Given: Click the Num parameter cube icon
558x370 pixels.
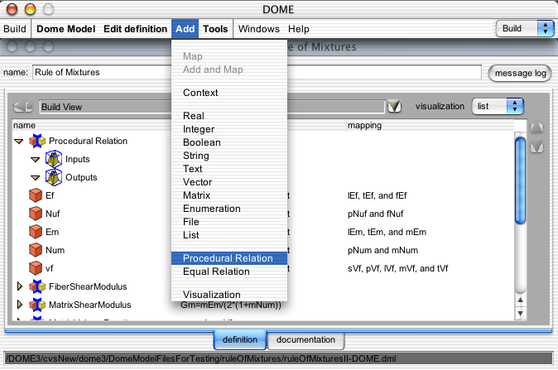Looking at the screenshot, I should coord(36,250).
